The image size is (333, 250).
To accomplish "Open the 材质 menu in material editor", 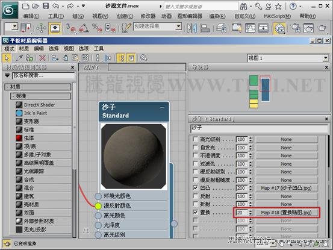I will [24, 49].
